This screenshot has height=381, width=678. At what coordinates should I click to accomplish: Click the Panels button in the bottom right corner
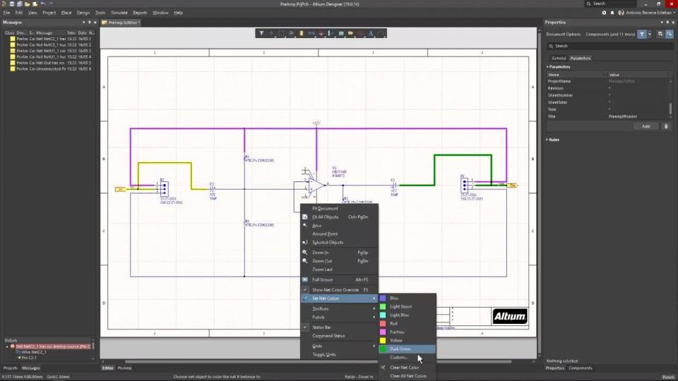pyautogui.click(x=668, y=377)
